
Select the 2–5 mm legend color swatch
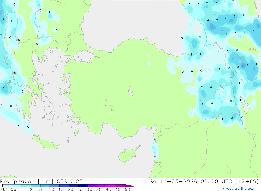pos(35,186)
